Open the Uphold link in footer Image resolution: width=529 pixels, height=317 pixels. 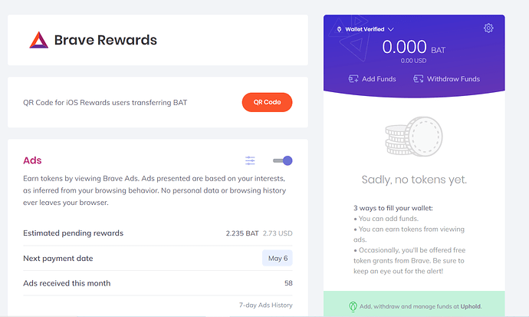(x=472, y=306)
